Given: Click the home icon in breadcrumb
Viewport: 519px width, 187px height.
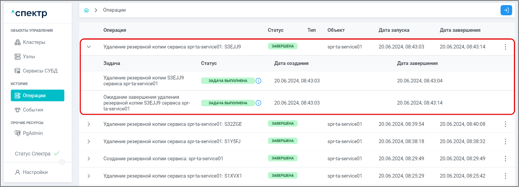Looking at the screenshot, I should [86, 10].
